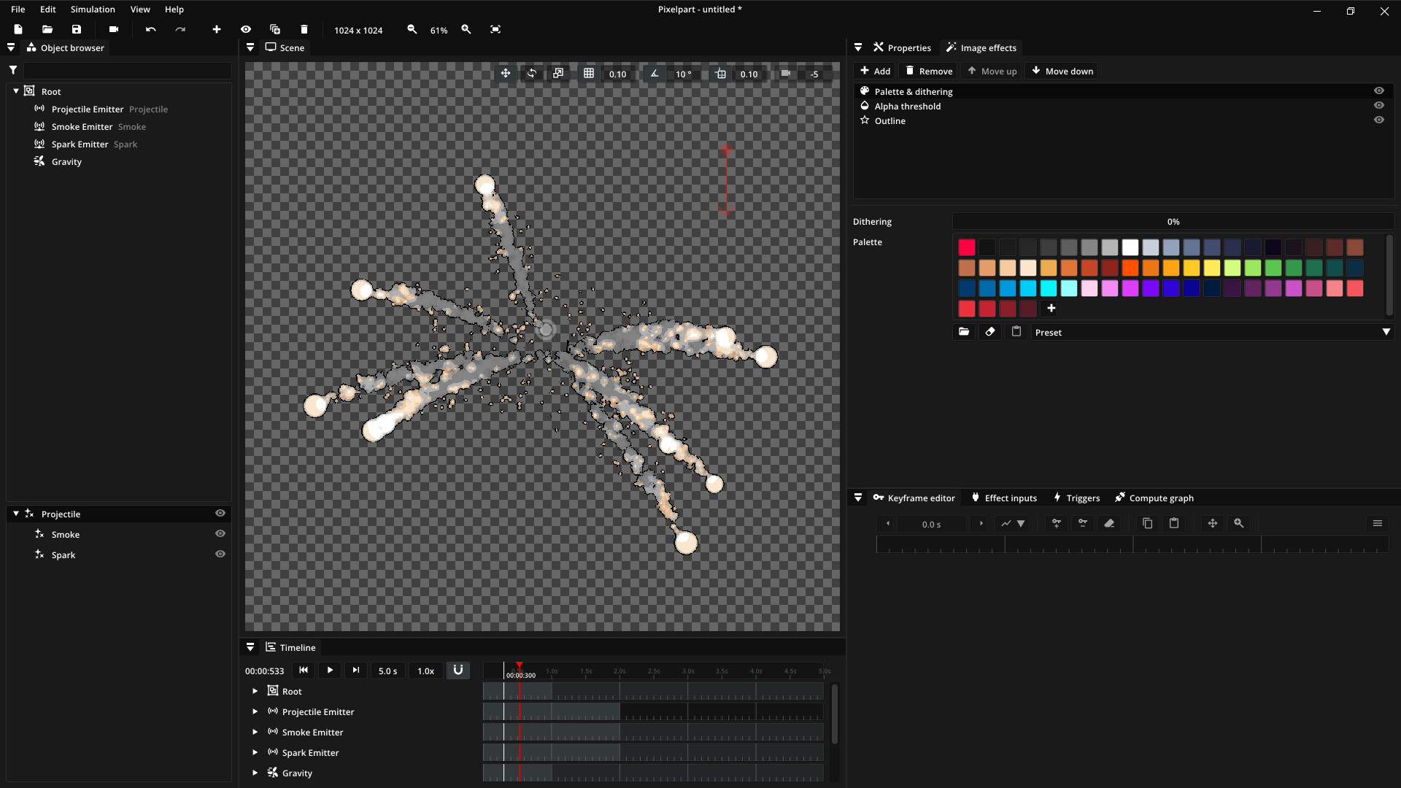
Task: Open the export video icon in the toolbar
Action: point(114,29)
